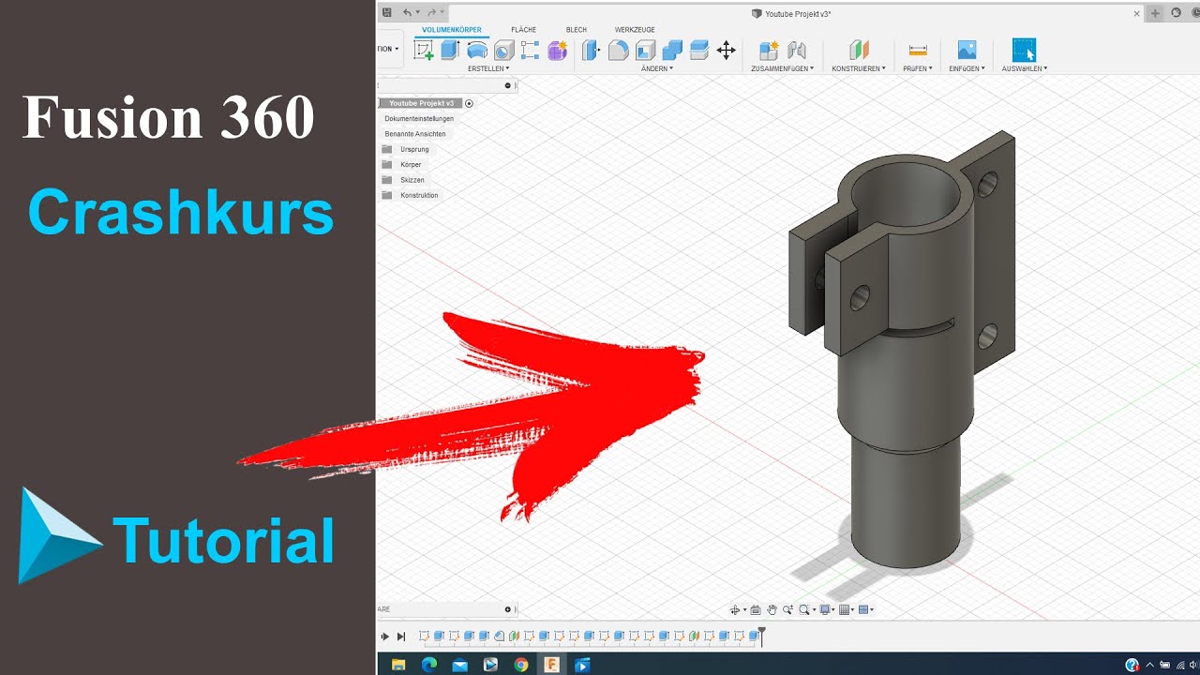The image size is (1200, 675).
Task: Start a new sketch with Create Sketch tool
Action: pos(424,51)
